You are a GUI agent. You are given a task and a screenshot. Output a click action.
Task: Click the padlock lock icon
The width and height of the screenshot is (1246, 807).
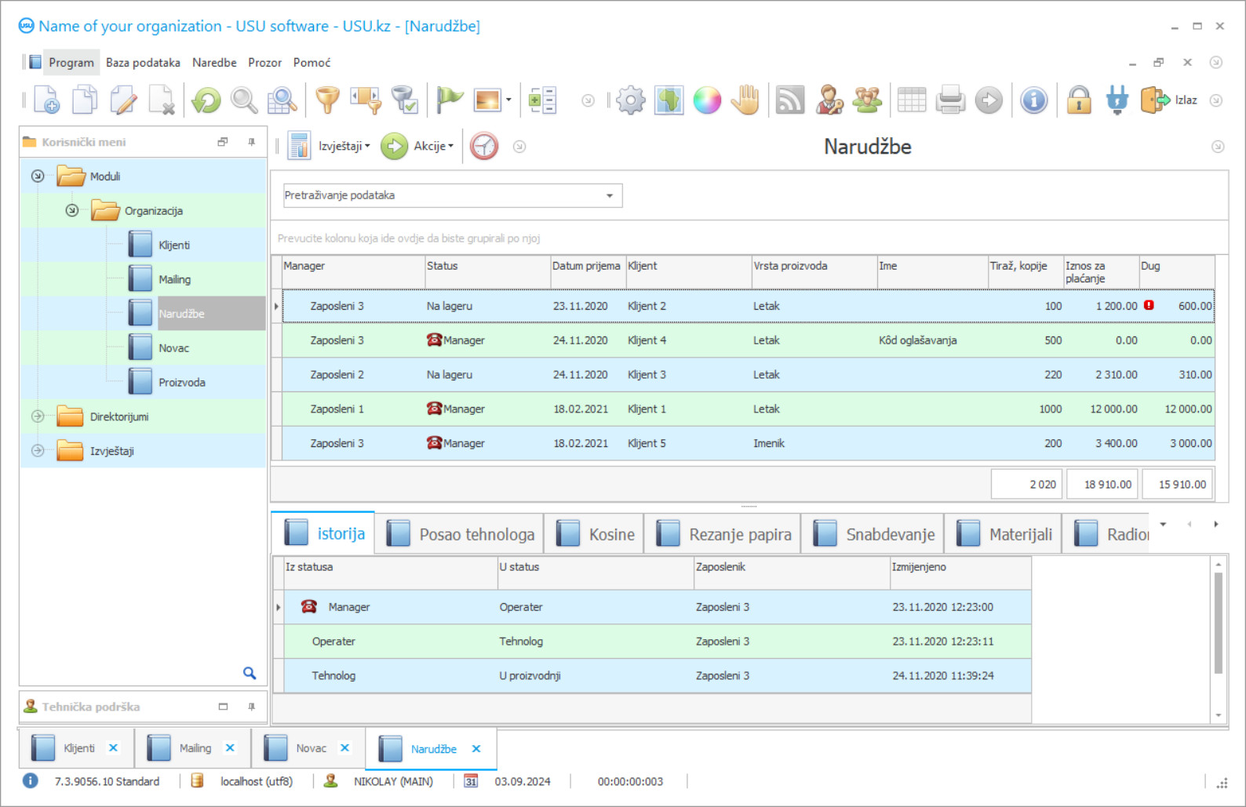(1079, 100)
